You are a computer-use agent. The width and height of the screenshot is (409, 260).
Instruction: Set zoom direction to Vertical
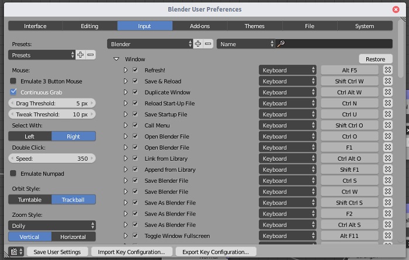(30, 237)
